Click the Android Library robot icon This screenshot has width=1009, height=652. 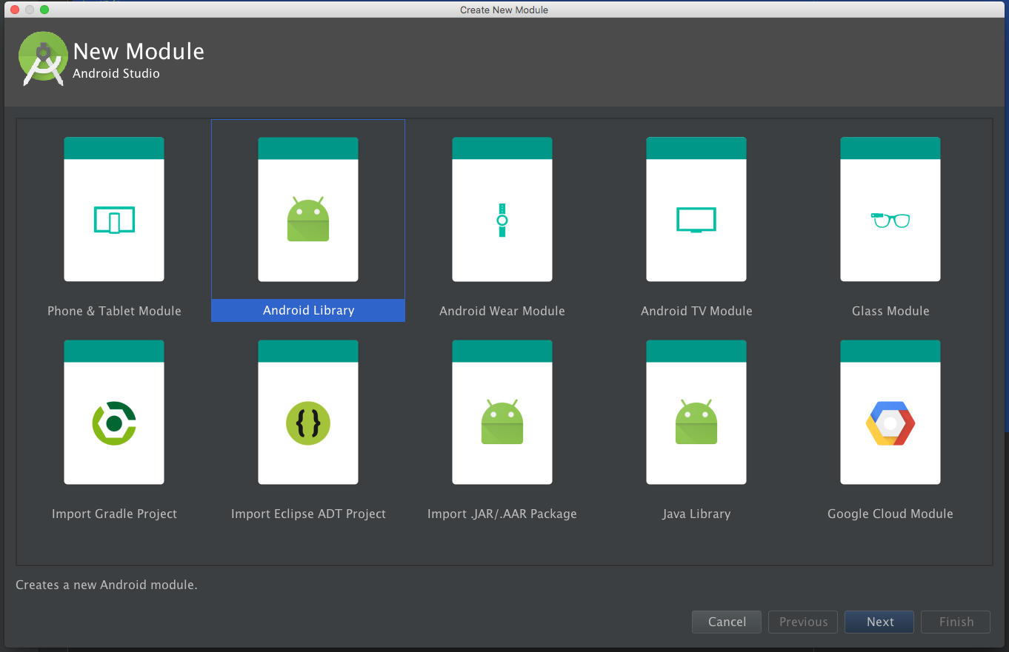308,220
